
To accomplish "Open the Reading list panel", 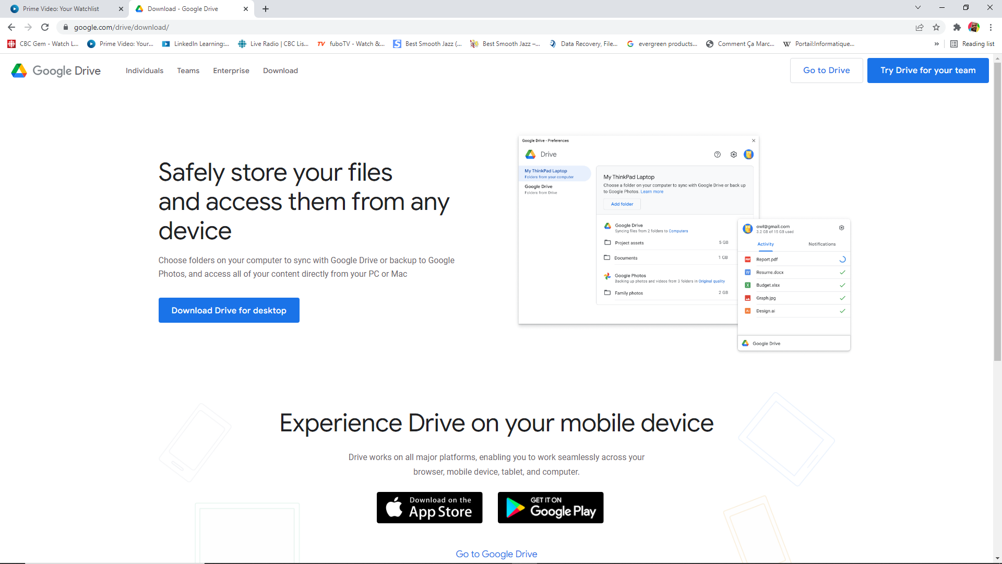I will 972,44.
